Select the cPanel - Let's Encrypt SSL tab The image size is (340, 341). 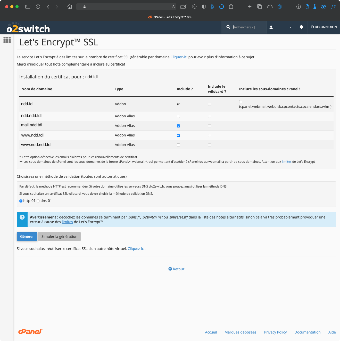(170, 17)
